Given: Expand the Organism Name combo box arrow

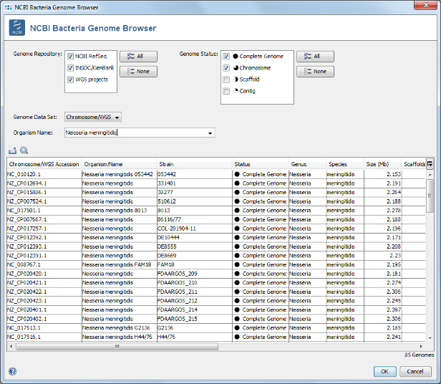Looking at the screenshot, I should tap(210, 133).
